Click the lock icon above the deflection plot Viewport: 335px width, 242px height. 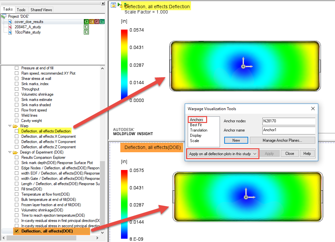113,5
